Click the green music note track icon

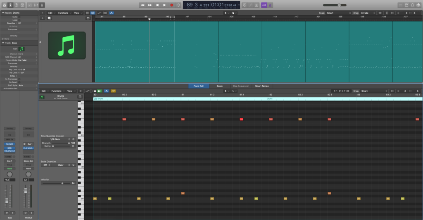click(x=67, y=45)
